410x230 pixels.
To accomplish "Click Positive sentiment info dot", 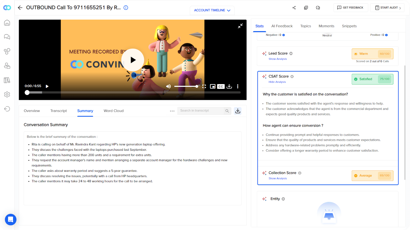I will 386,35.
